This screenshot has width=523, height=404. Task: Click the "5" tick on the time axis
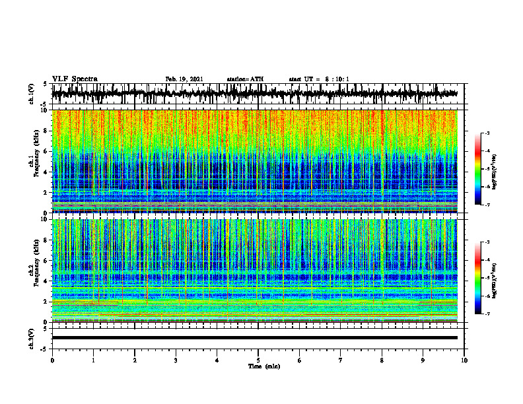pos(258,360)
